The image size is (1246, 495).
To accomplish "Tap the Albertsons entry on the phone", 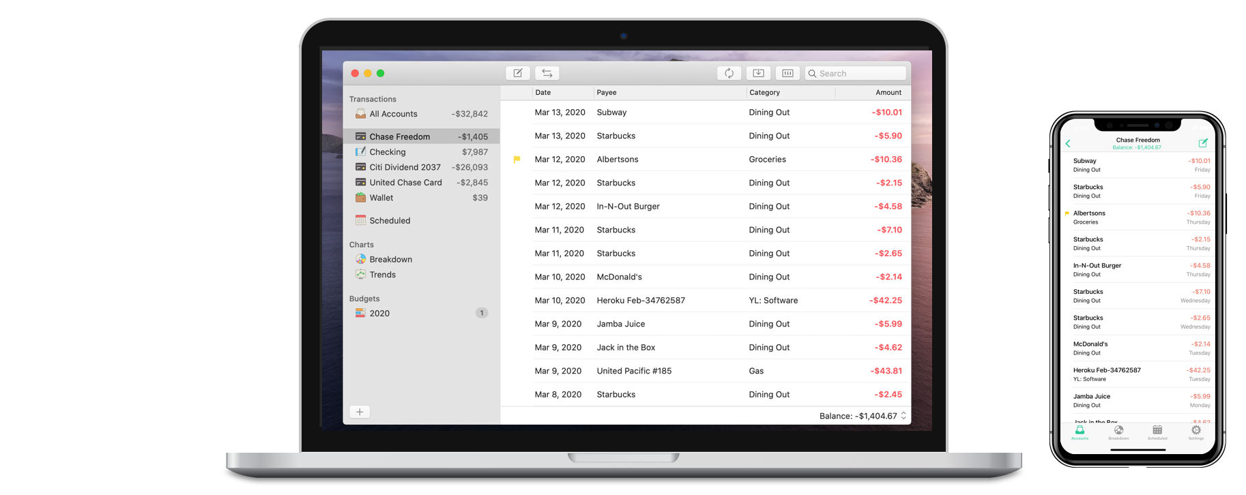I will coord(1138,217).
